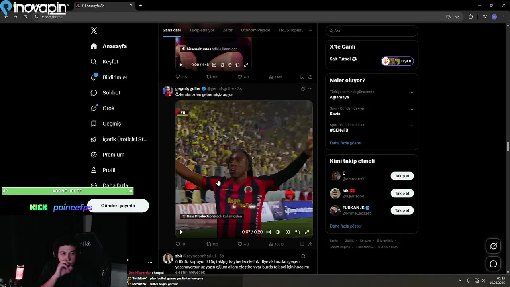This screenshot has height=287, width=510.
Task: Select the Sana özel tab
Action: pyautogui.click(x=172, y=30)
